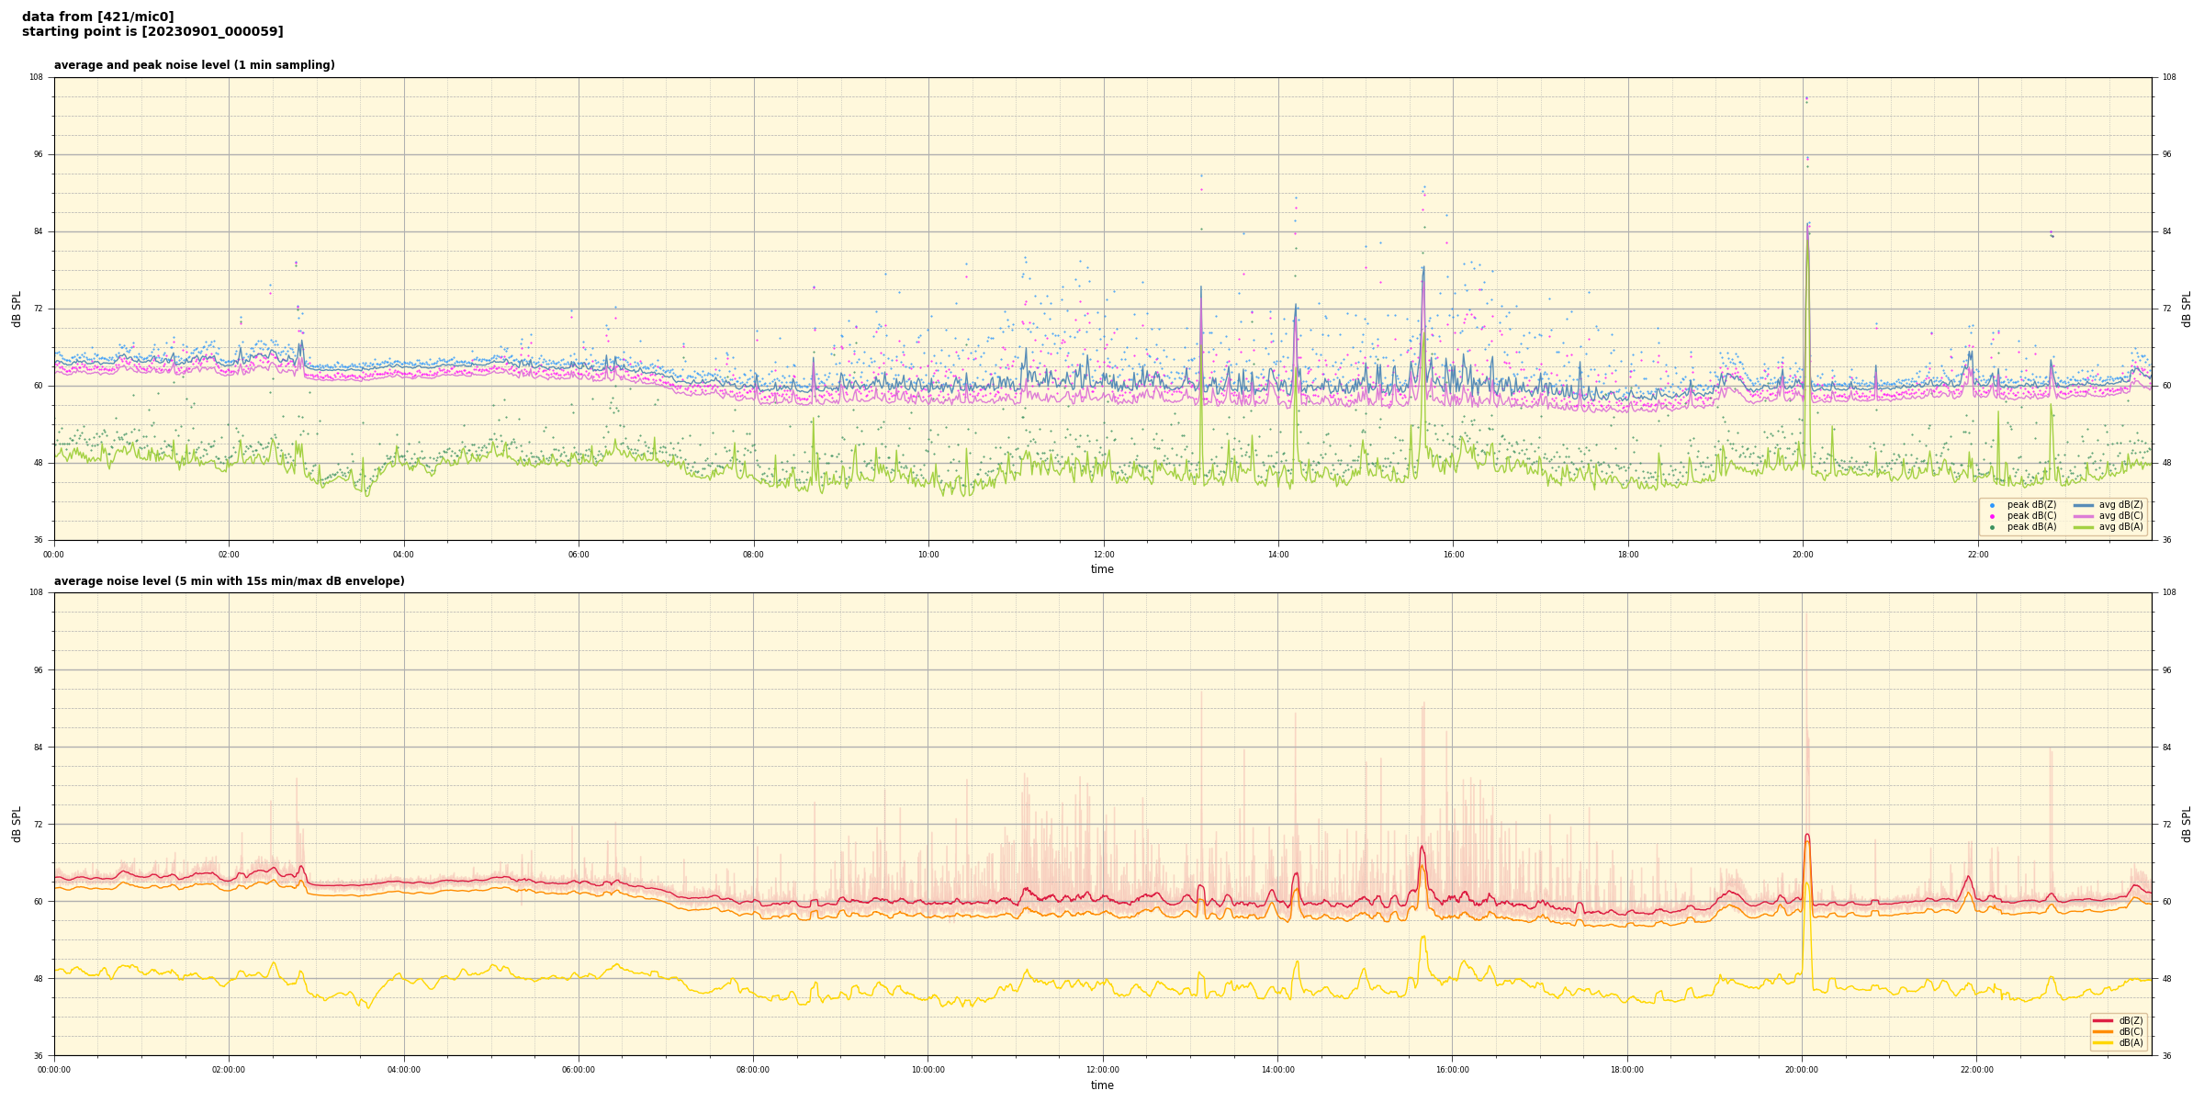This screenshot has height=1102, width=2204.
Task: Click the yellow dB(A) legend entry in lower chart
Action: coord(2105,1042)
